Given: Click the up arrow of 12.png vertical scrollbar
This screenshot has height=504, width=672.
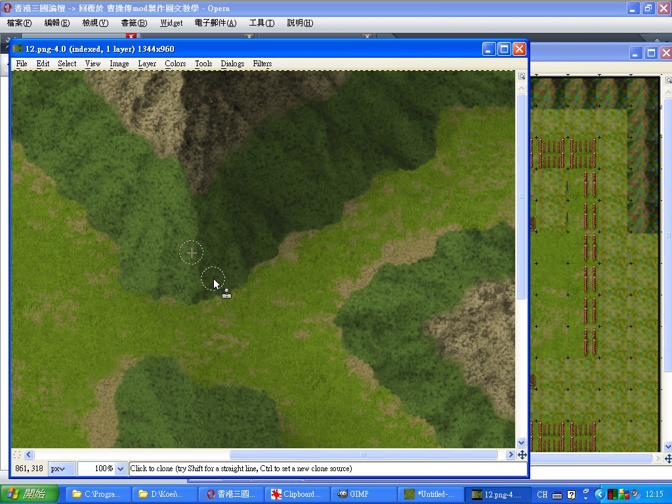Looking at the screenshot, I should coord(522,89).
